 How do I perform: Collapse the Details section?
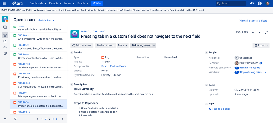pos(72,52)
